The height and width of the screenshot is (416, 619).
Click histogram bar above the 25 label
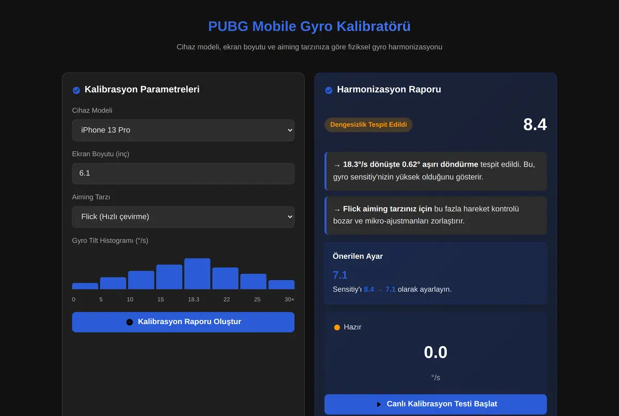coord(253,281)
